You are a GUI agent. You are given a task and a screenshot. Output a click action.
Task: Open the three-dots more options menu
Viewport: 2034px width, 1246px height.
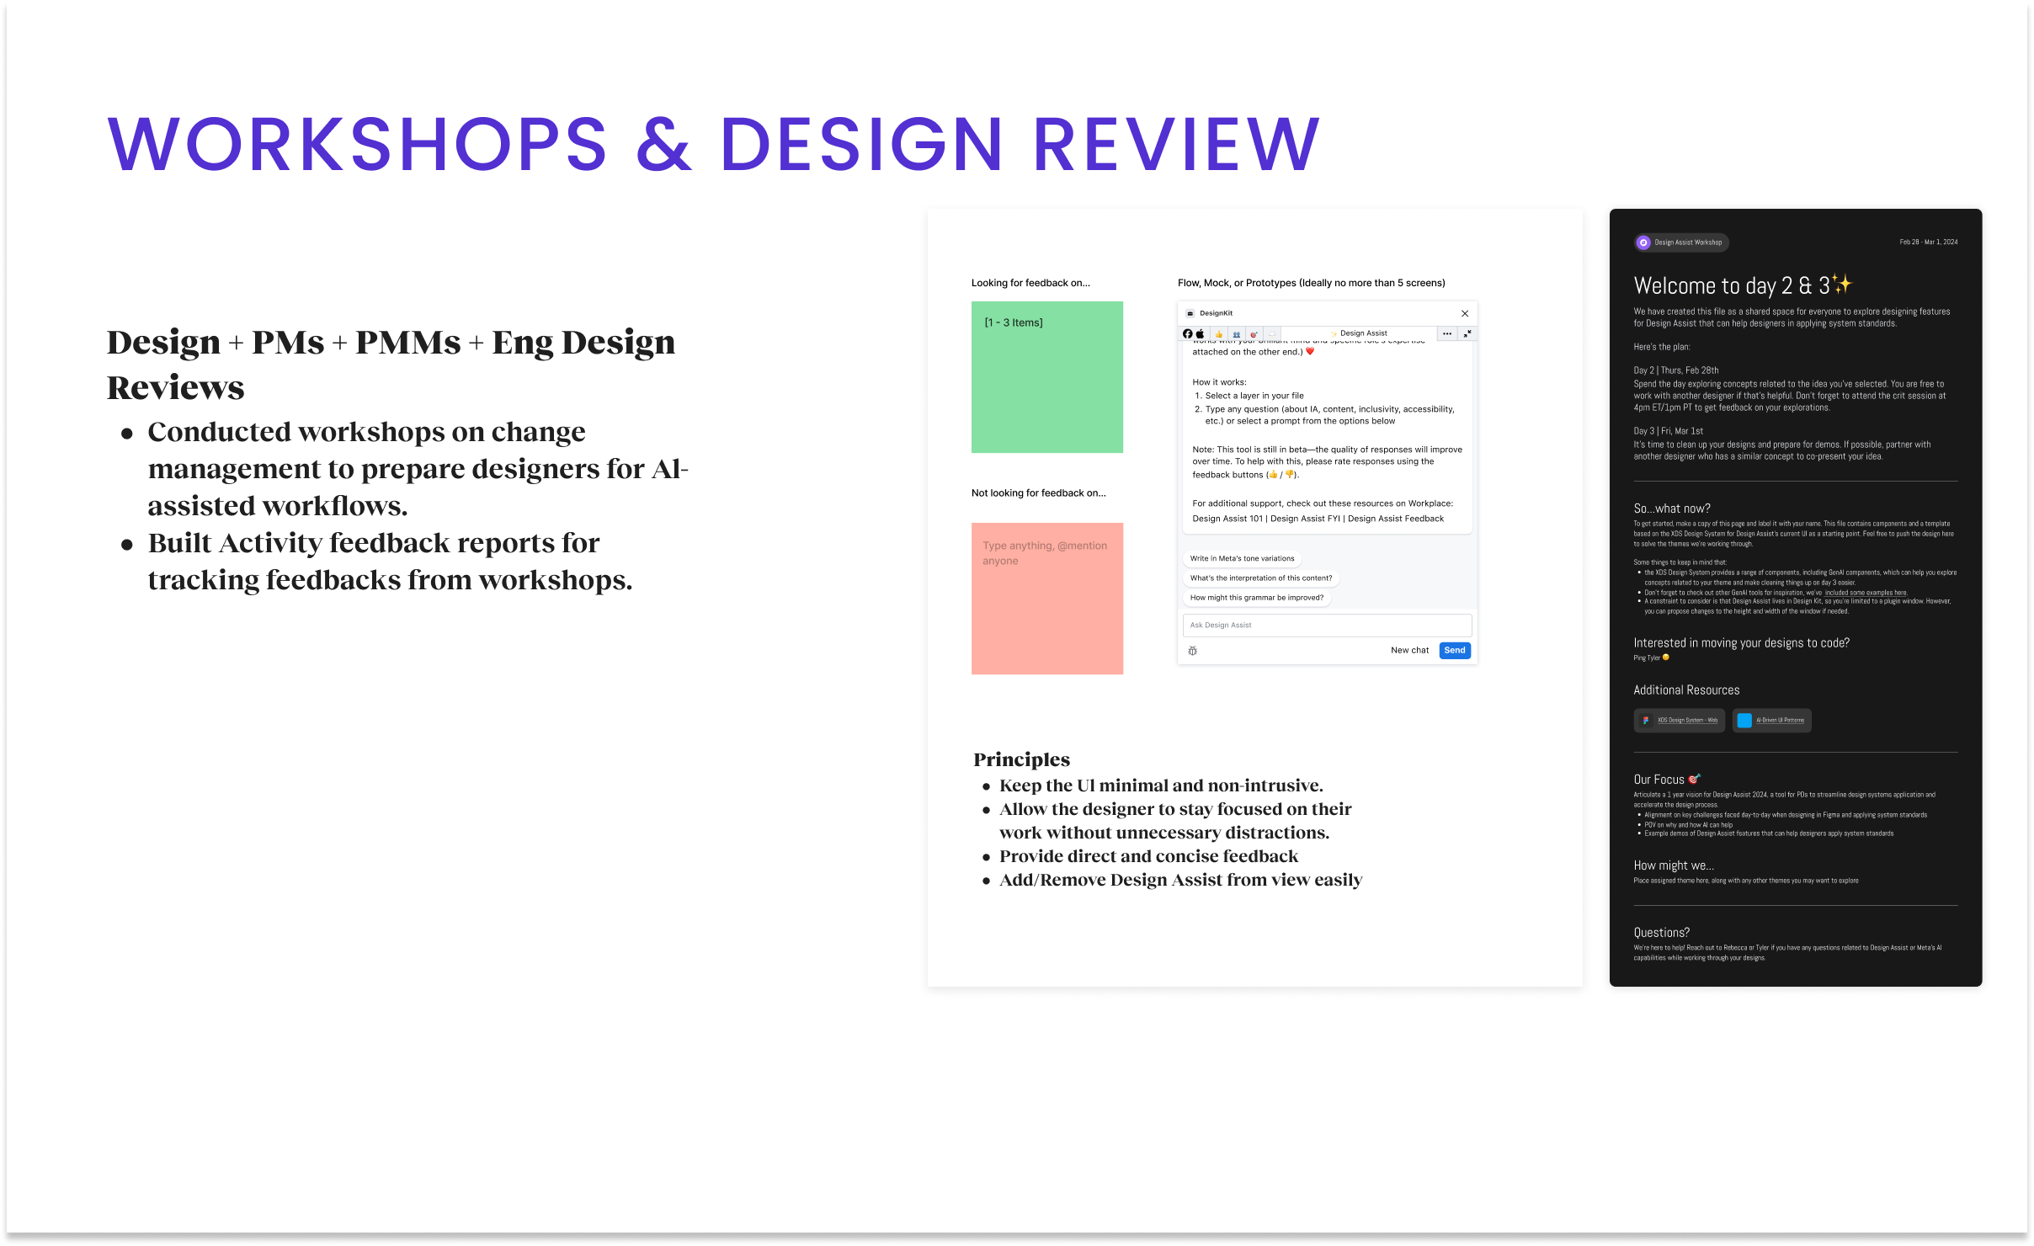(1446, 334)
